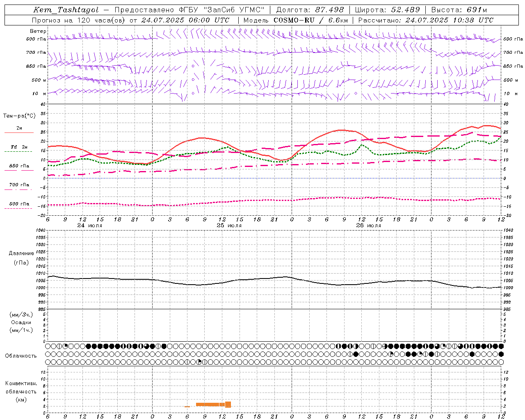Click the 'Конвективн.' convective label
Viewport: 525px width, 420px height.
(21, 383)
